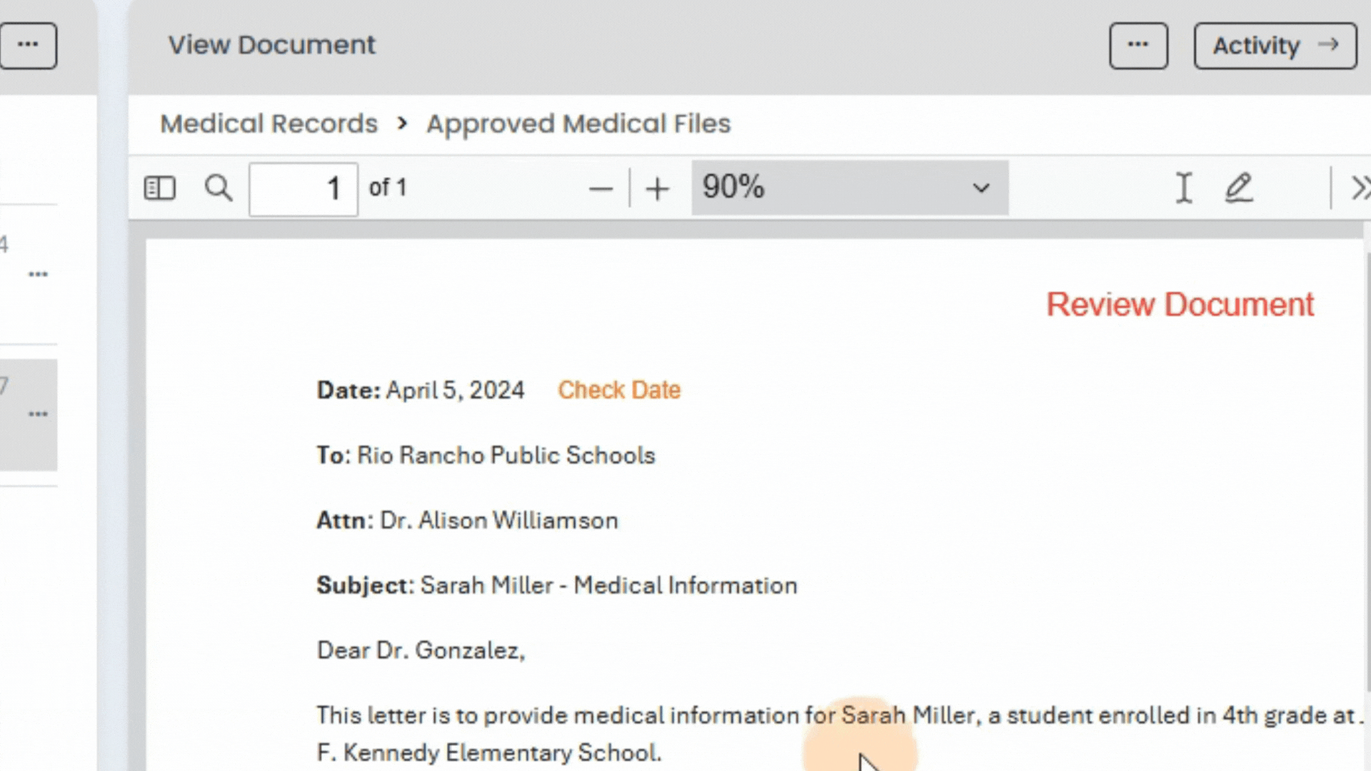Open Approved Medical Files breadcrumb
Image resolution: width=1371 pixels, height=771 pixels.
pyautogui.click(x=578, y=124)
